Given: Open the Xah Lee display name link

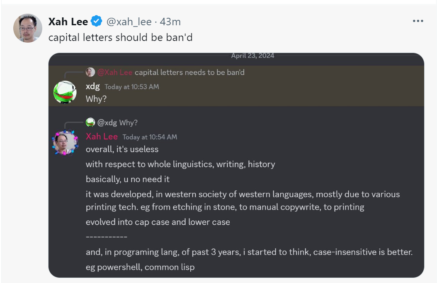Looking at the screenshot, I should [68, 22].
